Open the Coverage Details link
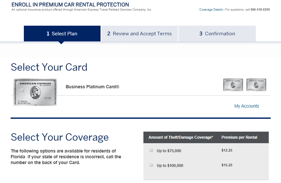281x183 pixels. coord(211,10)
